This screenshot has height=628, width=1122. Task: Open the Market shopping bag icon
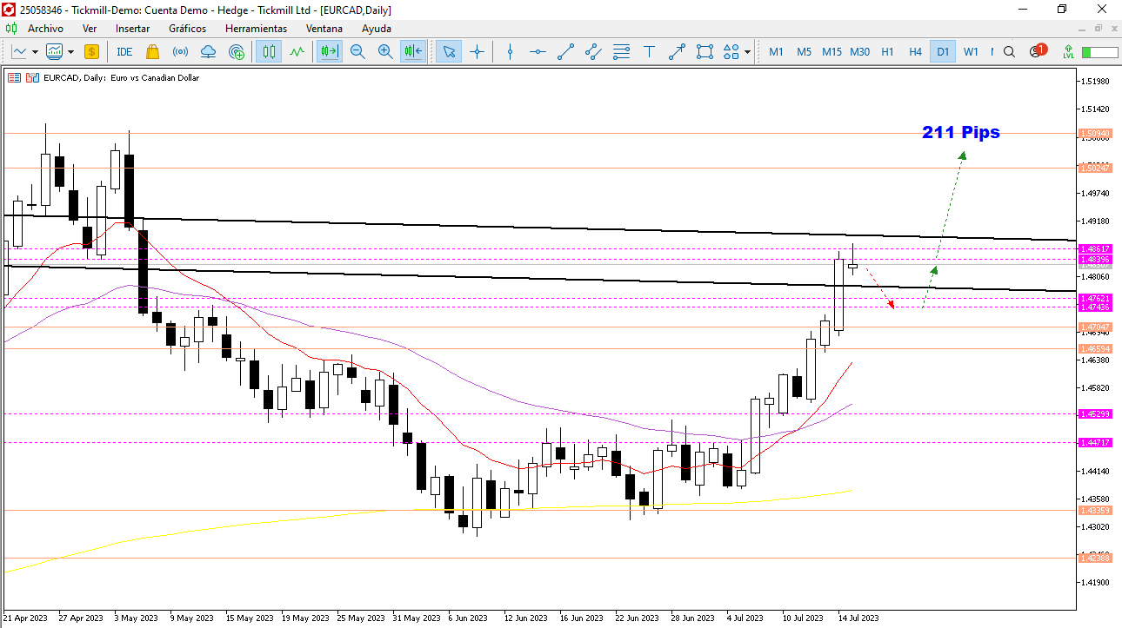click(x=153, y=51)
